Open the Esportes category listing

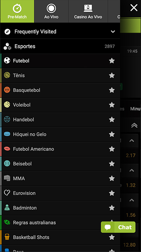tap(60, 46)
